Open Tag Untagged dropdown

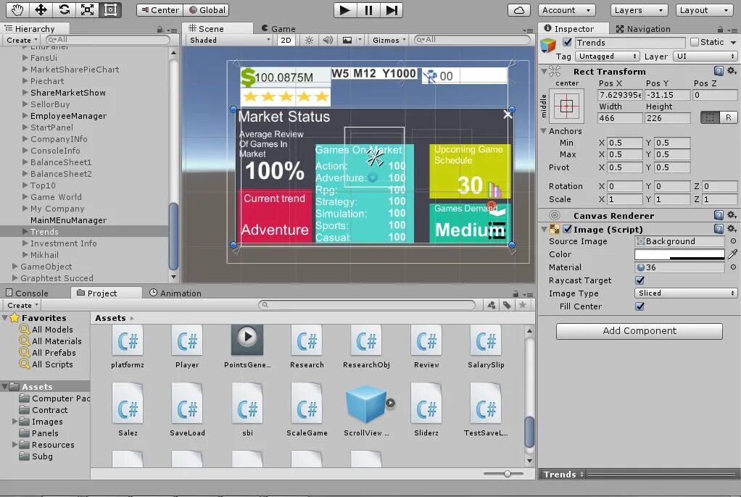point(608,57)
